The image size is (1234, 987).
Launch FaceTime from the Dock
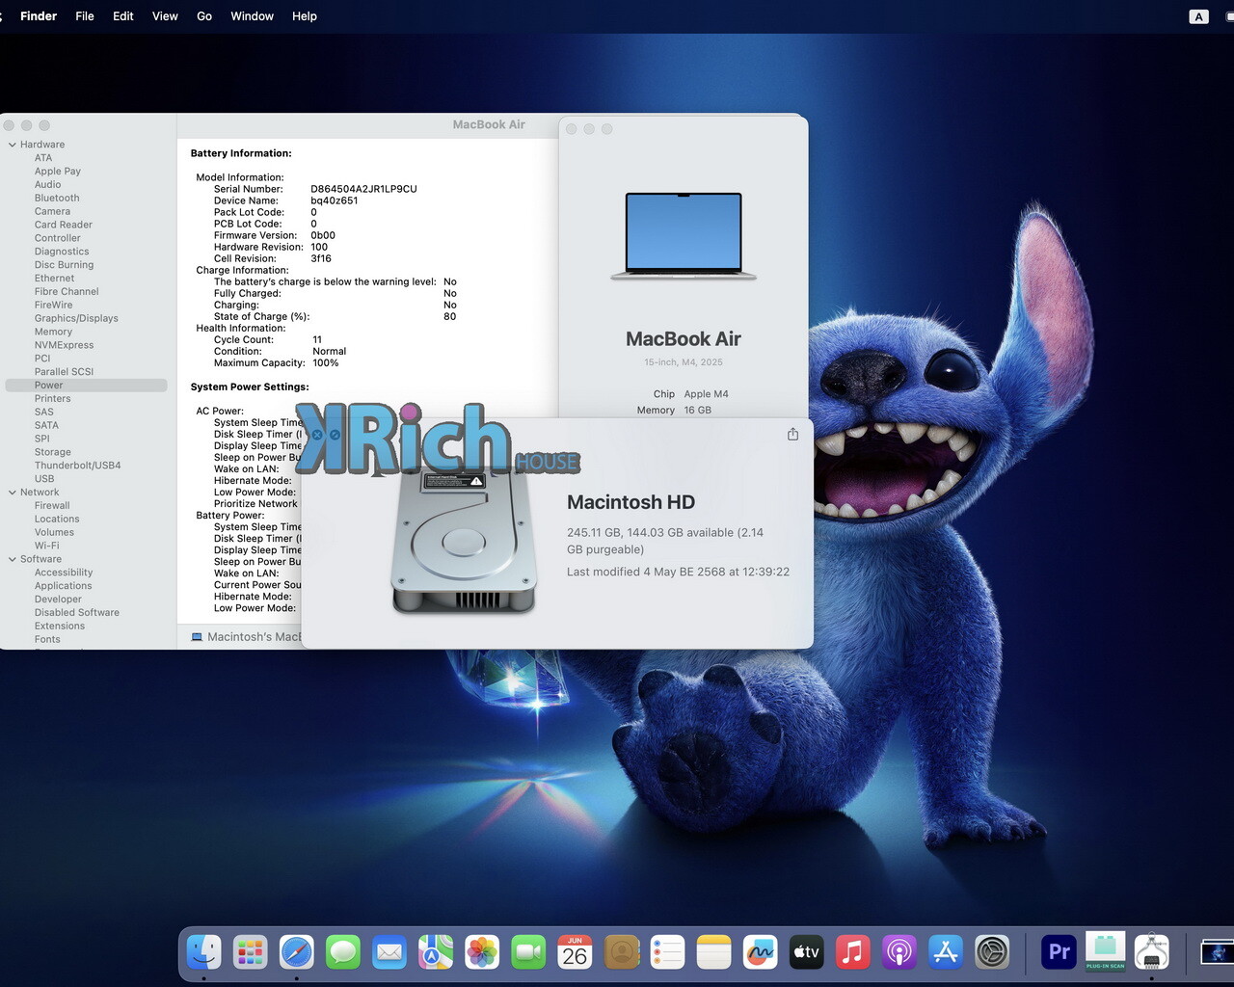528,952
